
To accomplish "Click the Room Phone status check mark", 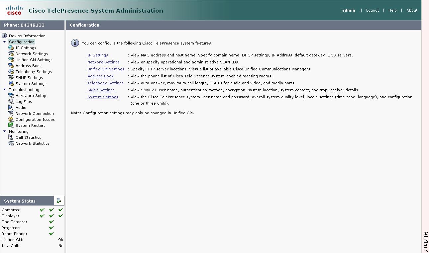I will coord(52,233).
